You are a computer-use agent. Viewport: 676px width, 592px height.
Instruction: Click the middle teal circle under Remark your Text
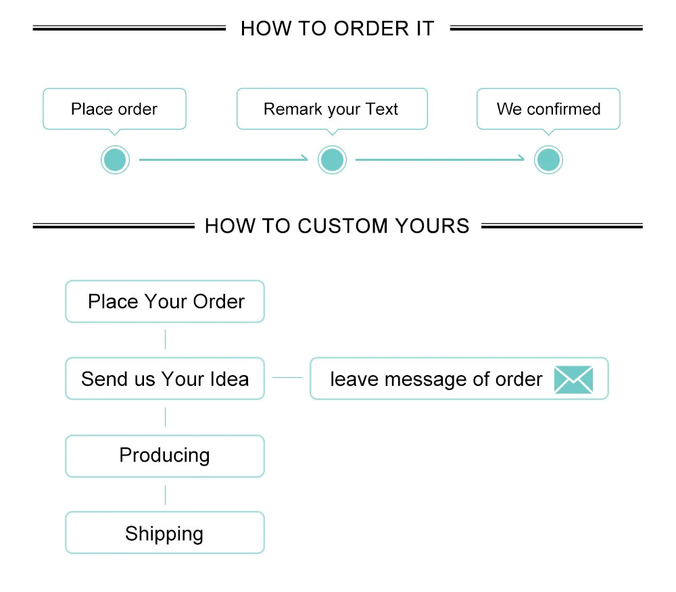click(x=332, y=160)
